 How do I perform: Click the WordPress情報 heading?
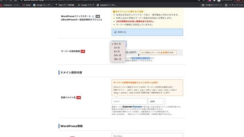(x=72, y=126)
